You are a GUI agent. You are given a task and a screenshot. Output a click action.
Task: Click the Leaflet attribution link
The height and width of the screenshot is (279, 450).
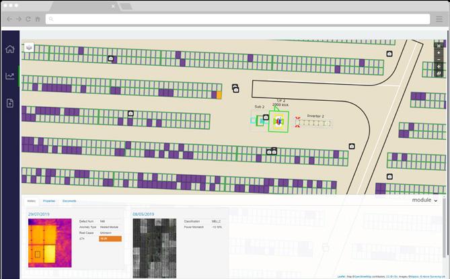341,276
